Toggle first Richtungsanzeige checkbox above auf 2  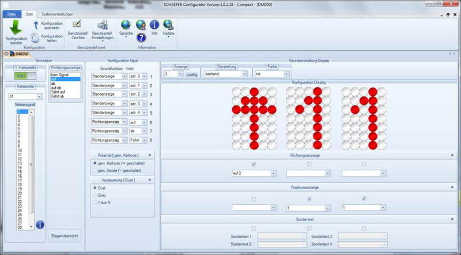pos(254,164)
